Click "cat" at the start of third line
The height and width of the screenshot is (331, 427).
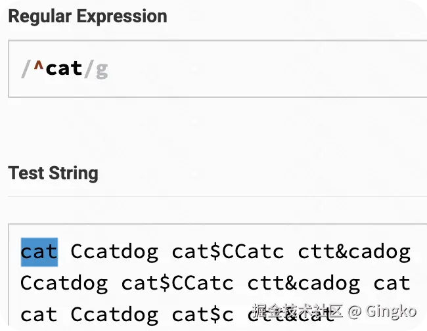(39, 315)
